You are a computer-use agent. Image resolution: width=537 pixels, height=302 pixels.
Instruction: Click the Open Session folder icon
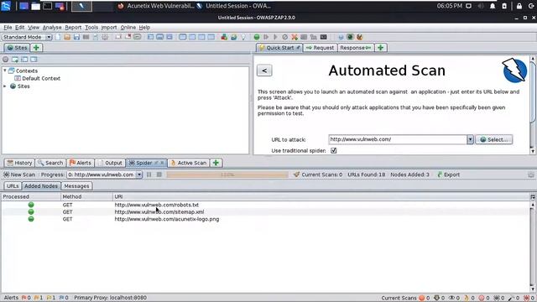pyautogui.click(x=67, y=37)
